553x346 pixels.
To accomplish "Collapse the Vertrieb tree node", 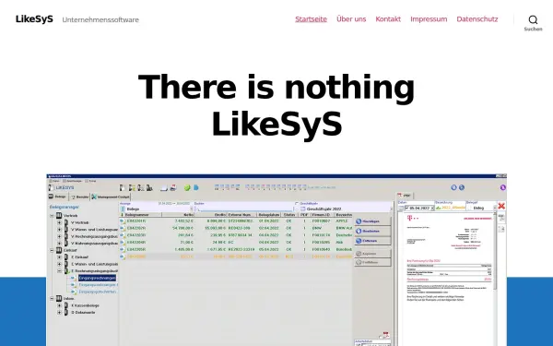I will (x=52, y=216).
